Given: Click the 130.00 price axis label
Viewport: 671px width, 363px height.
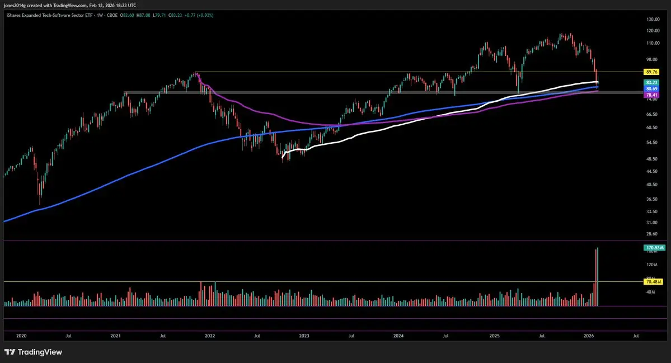Looking at the screenshot, I should (653, 19).
